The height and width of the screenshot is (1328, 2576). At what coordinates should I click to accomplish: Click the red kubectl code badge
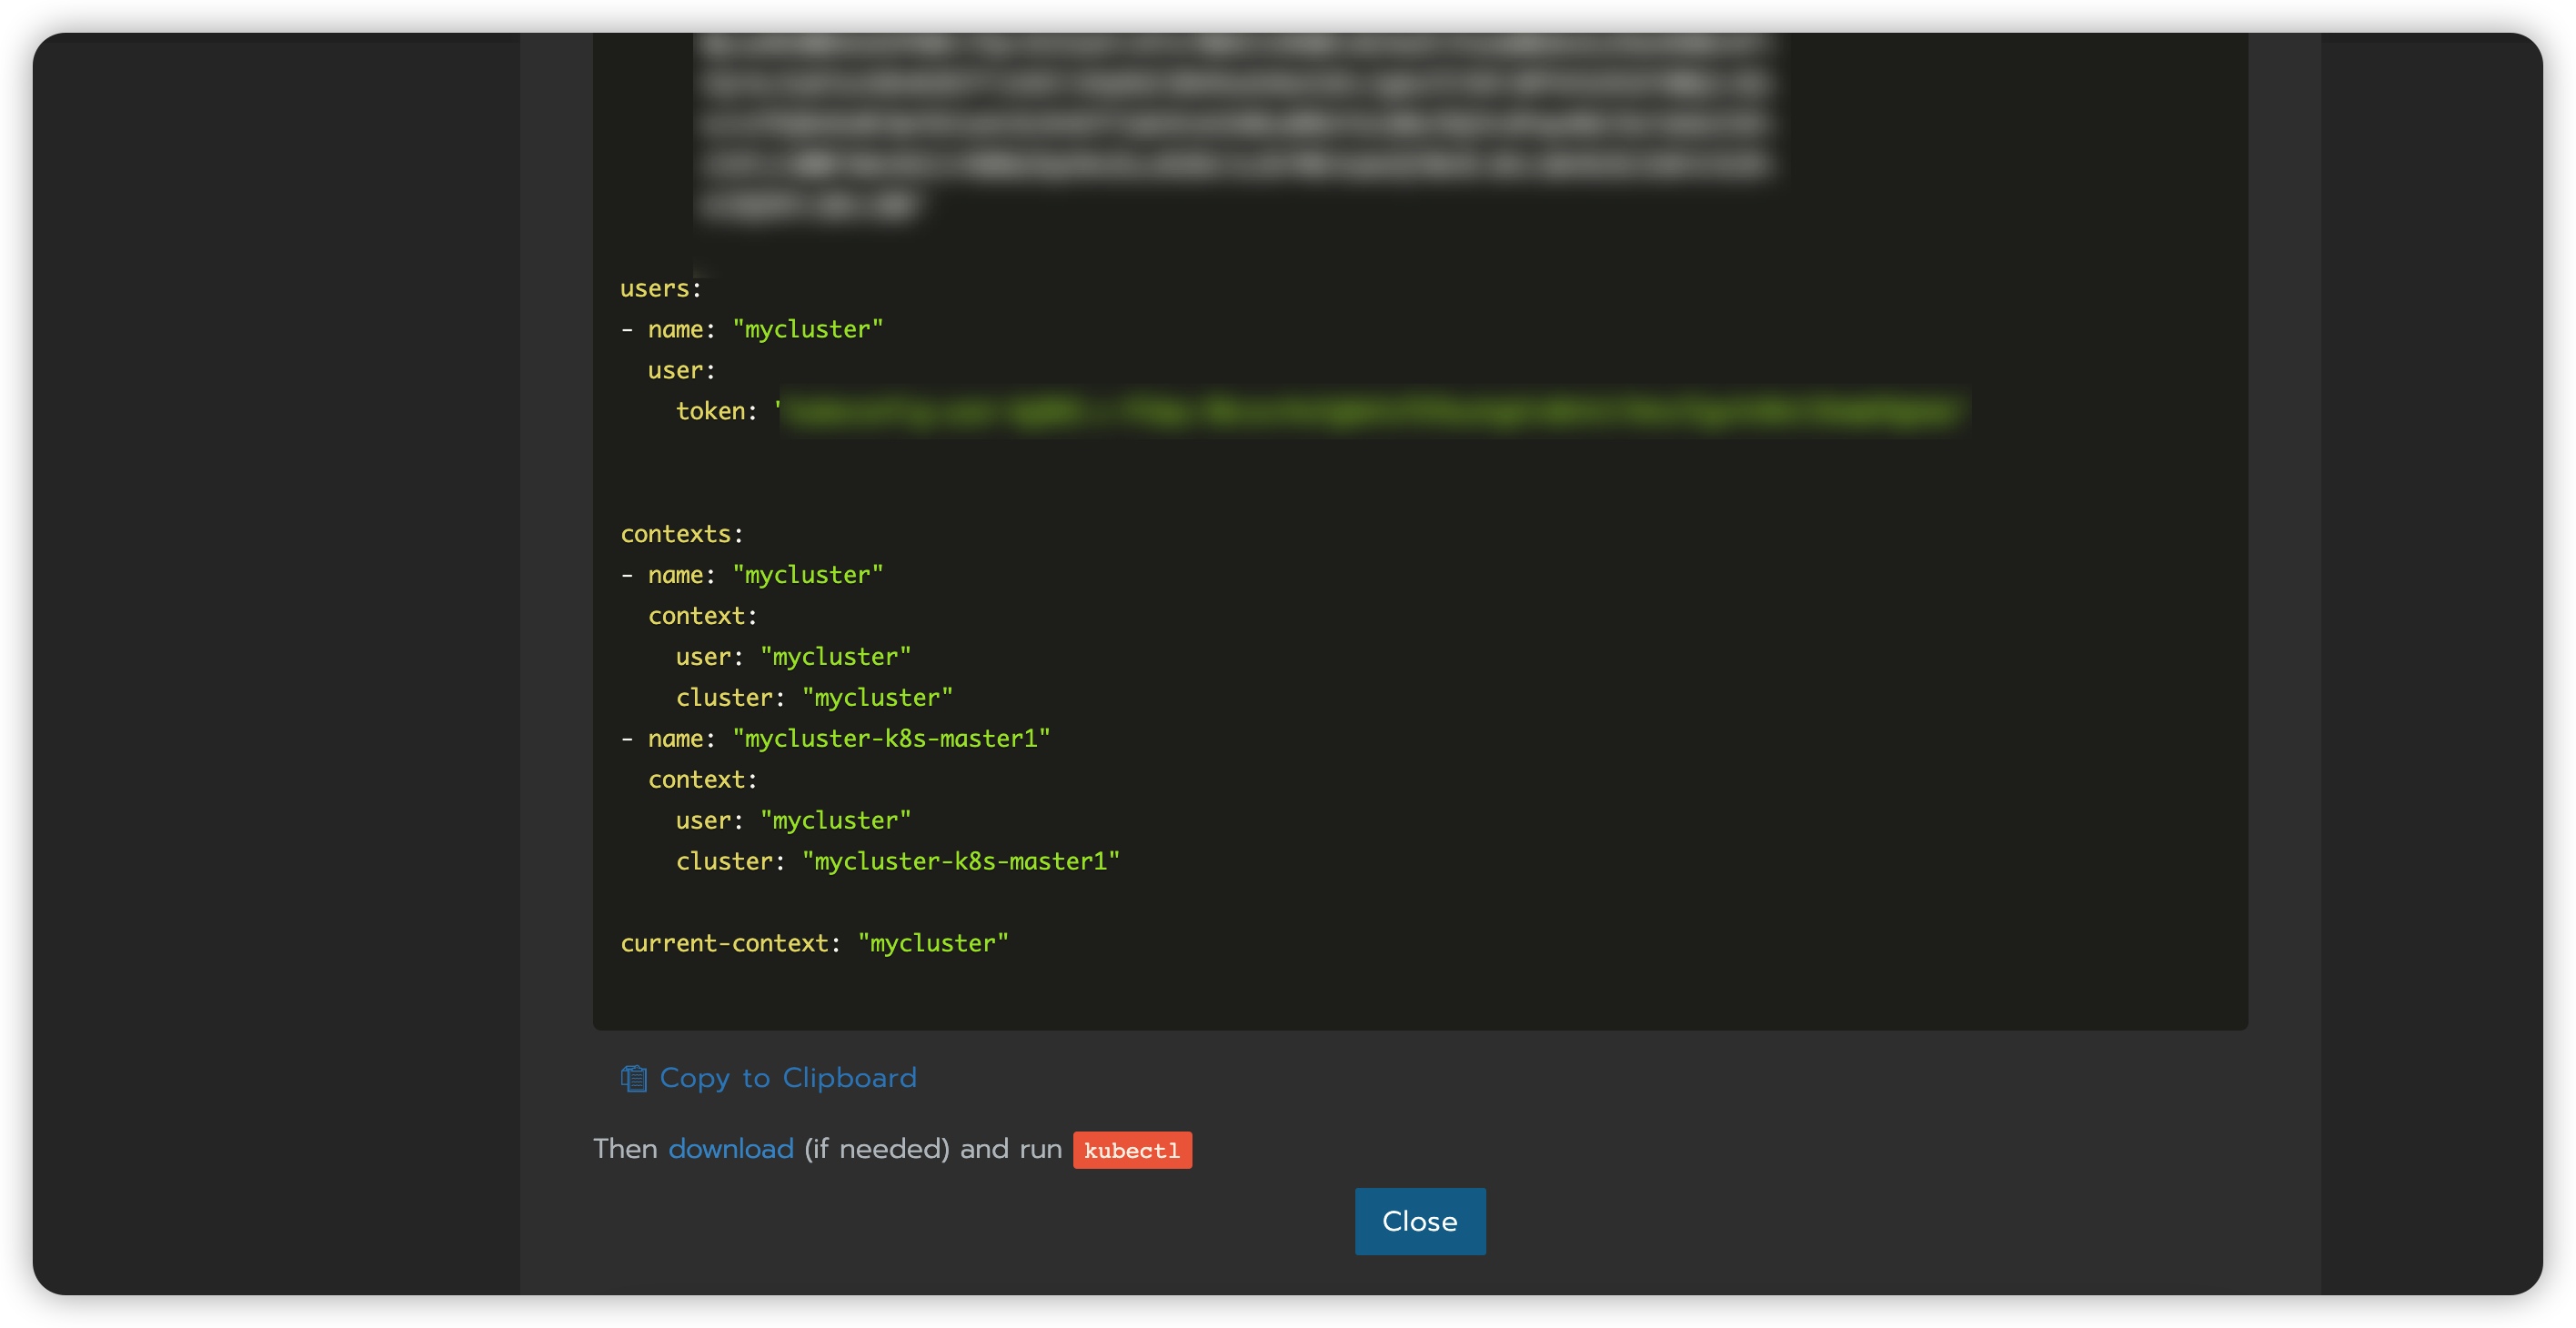[x=1131, y=1150]
